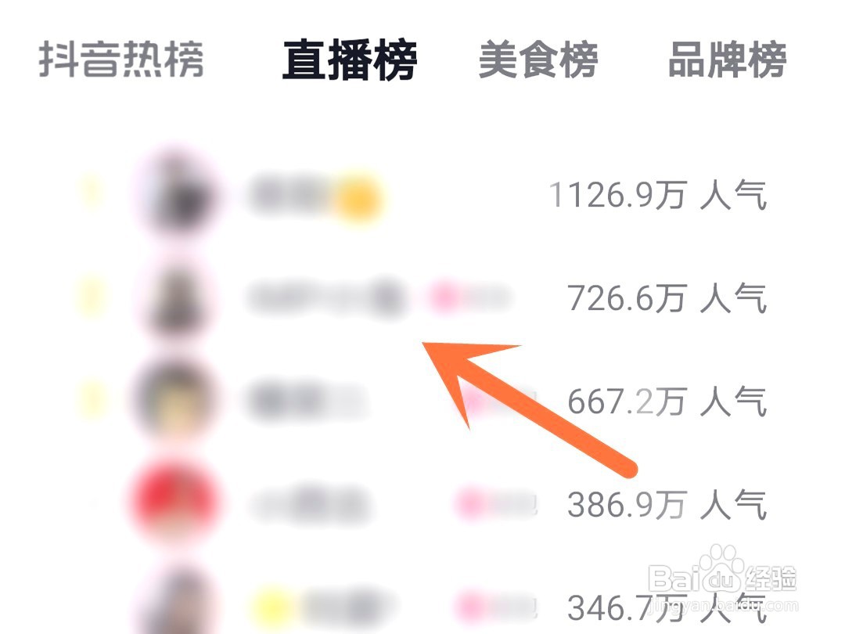Screen dimensions: 845x634
Task: Open the avatar of the 346.7万 streamer
Action: (177, 601)
